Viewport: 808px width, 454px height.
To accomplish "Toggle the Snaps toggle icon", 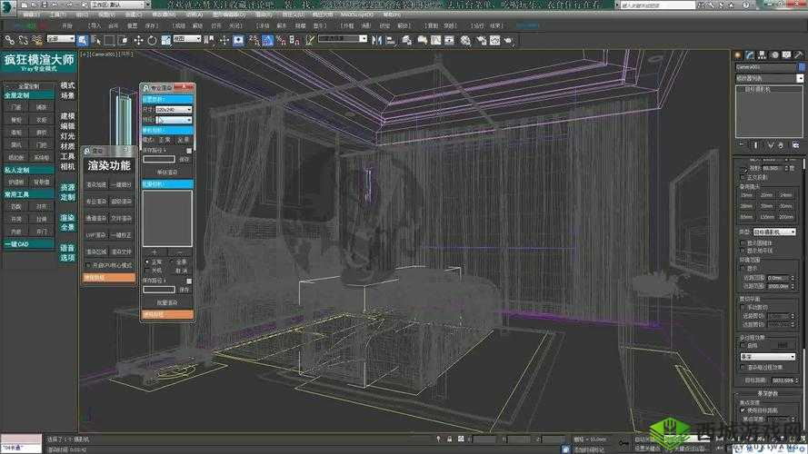I will [x=254, y=40].
